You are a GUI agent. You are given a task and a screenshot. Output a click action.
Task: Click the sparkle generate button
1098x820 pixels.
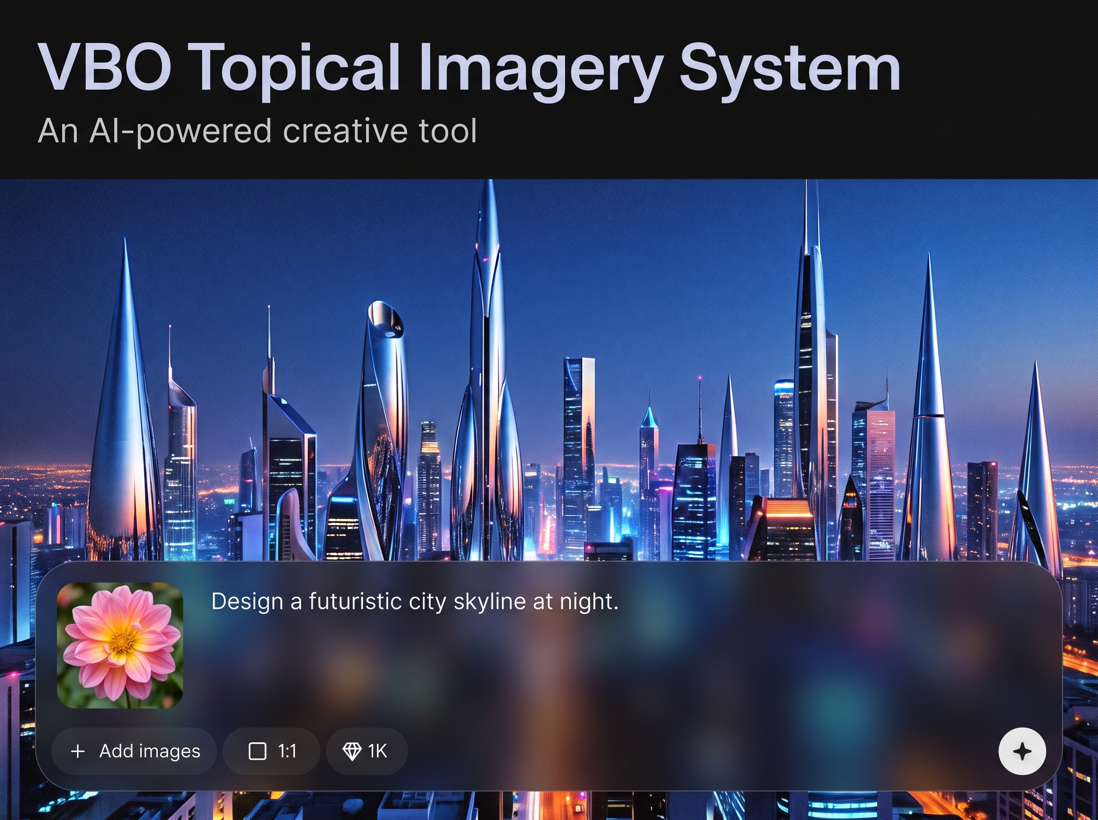(1022, 751)
